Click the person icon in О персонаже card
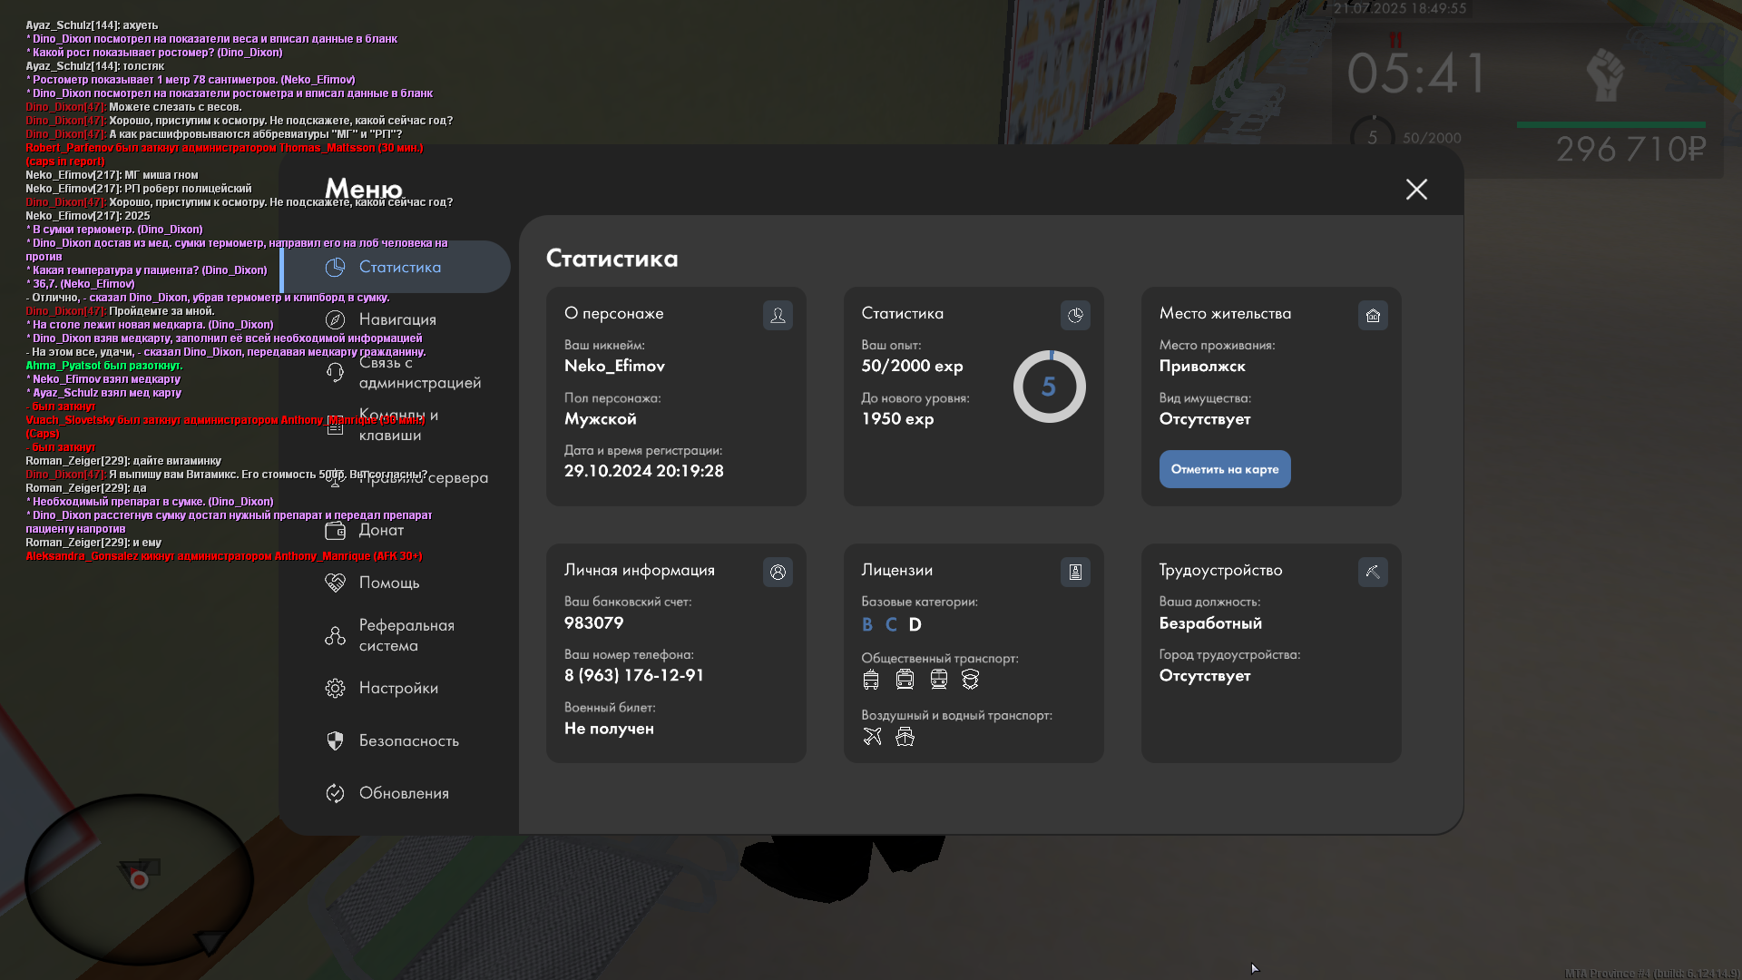 778,316
